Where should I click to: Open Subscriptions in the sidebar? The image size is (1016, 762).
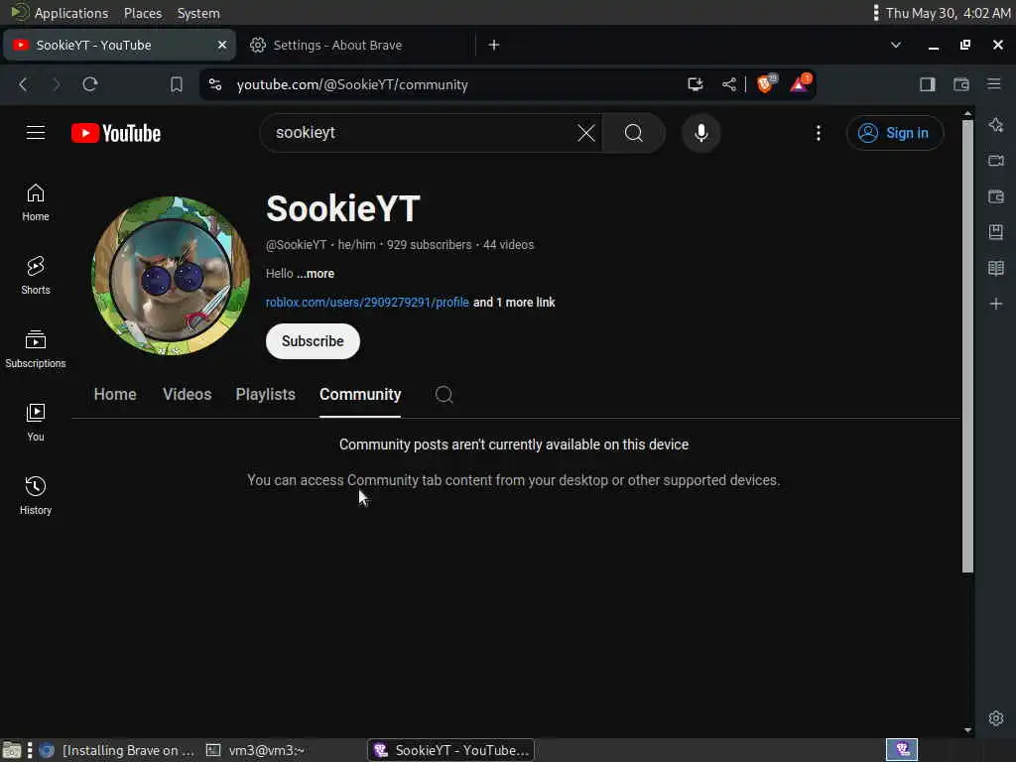(36, 348)
